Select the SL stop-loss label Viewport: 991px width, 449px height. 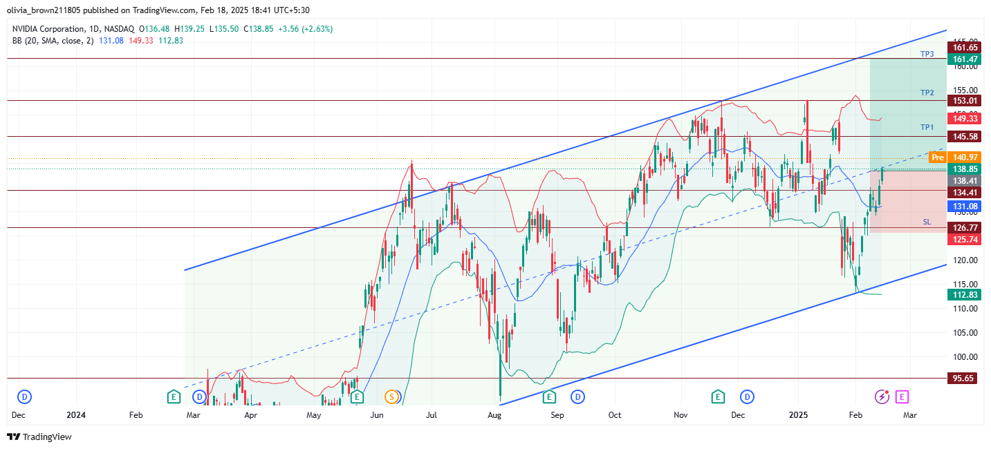point(927,222)
